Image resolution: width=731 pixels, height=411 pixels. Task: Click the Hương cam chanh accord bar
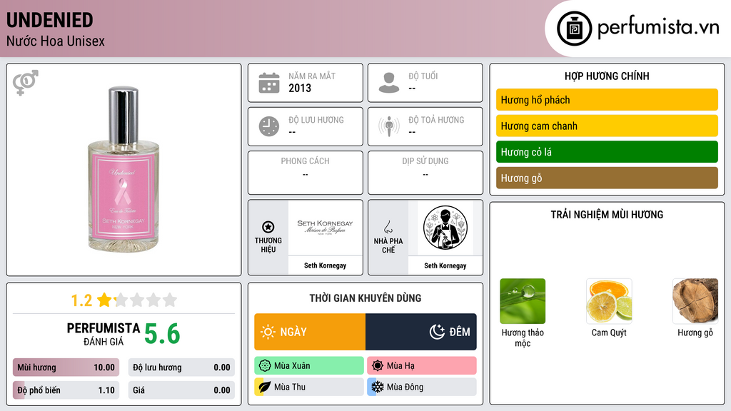pyautogui.click(x=607, y=126)
